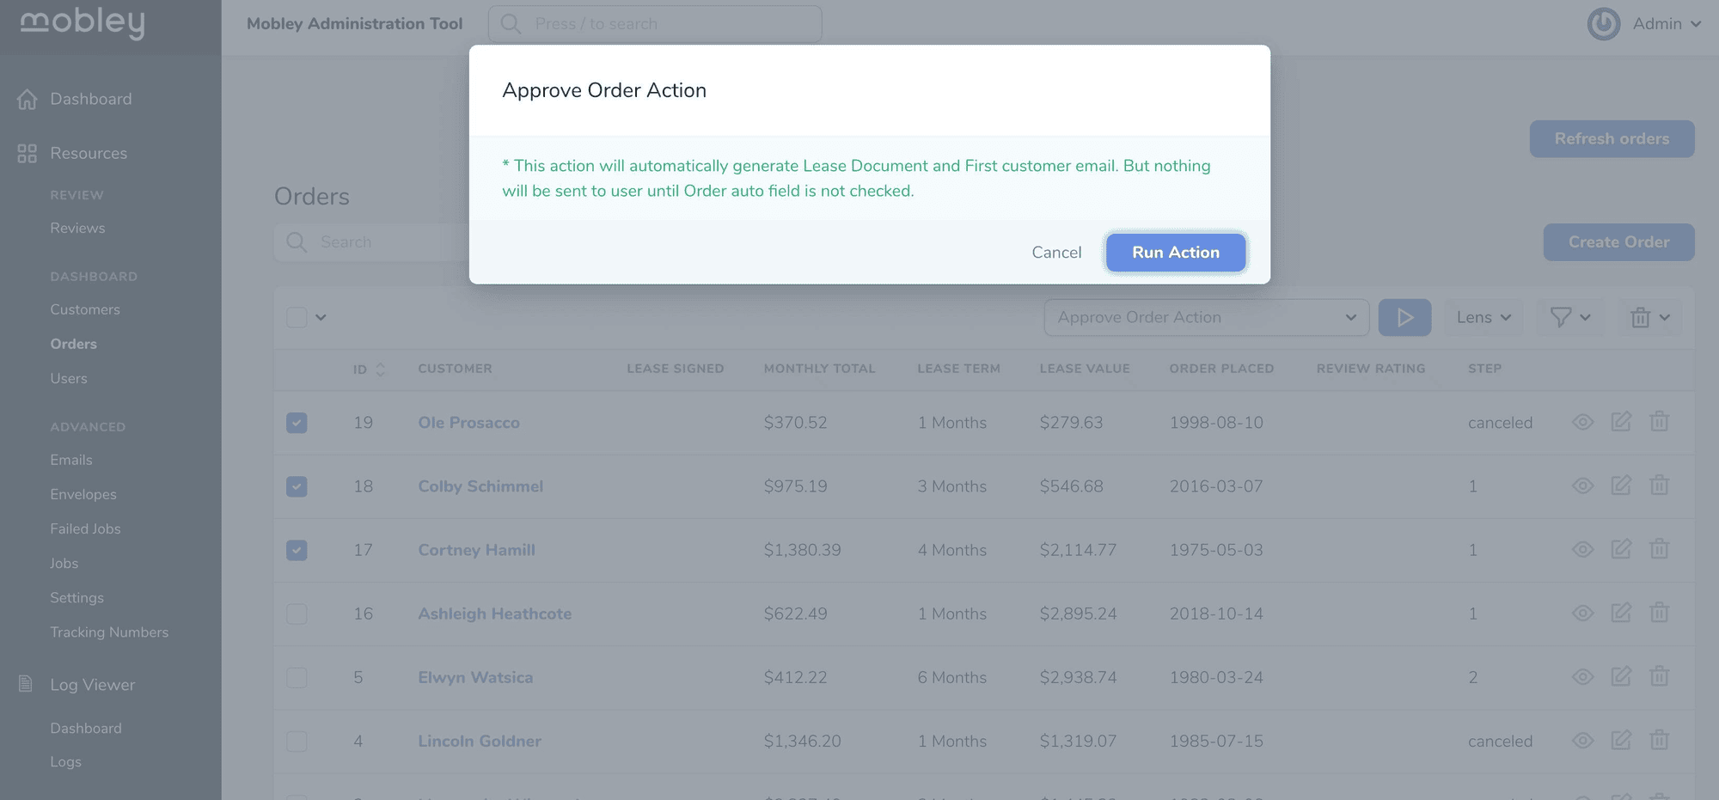Click the Resources grid icon
The width and height of the screenshot is (1719, 800).
point(27,154)
